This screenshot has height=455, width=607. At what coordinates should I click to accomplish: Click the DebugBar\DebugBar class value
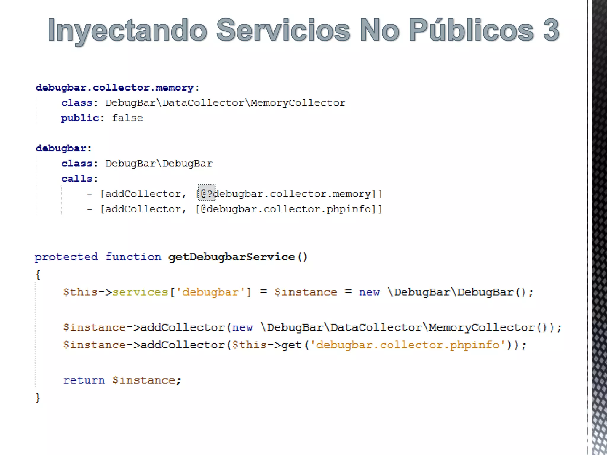tap(159, 164)
